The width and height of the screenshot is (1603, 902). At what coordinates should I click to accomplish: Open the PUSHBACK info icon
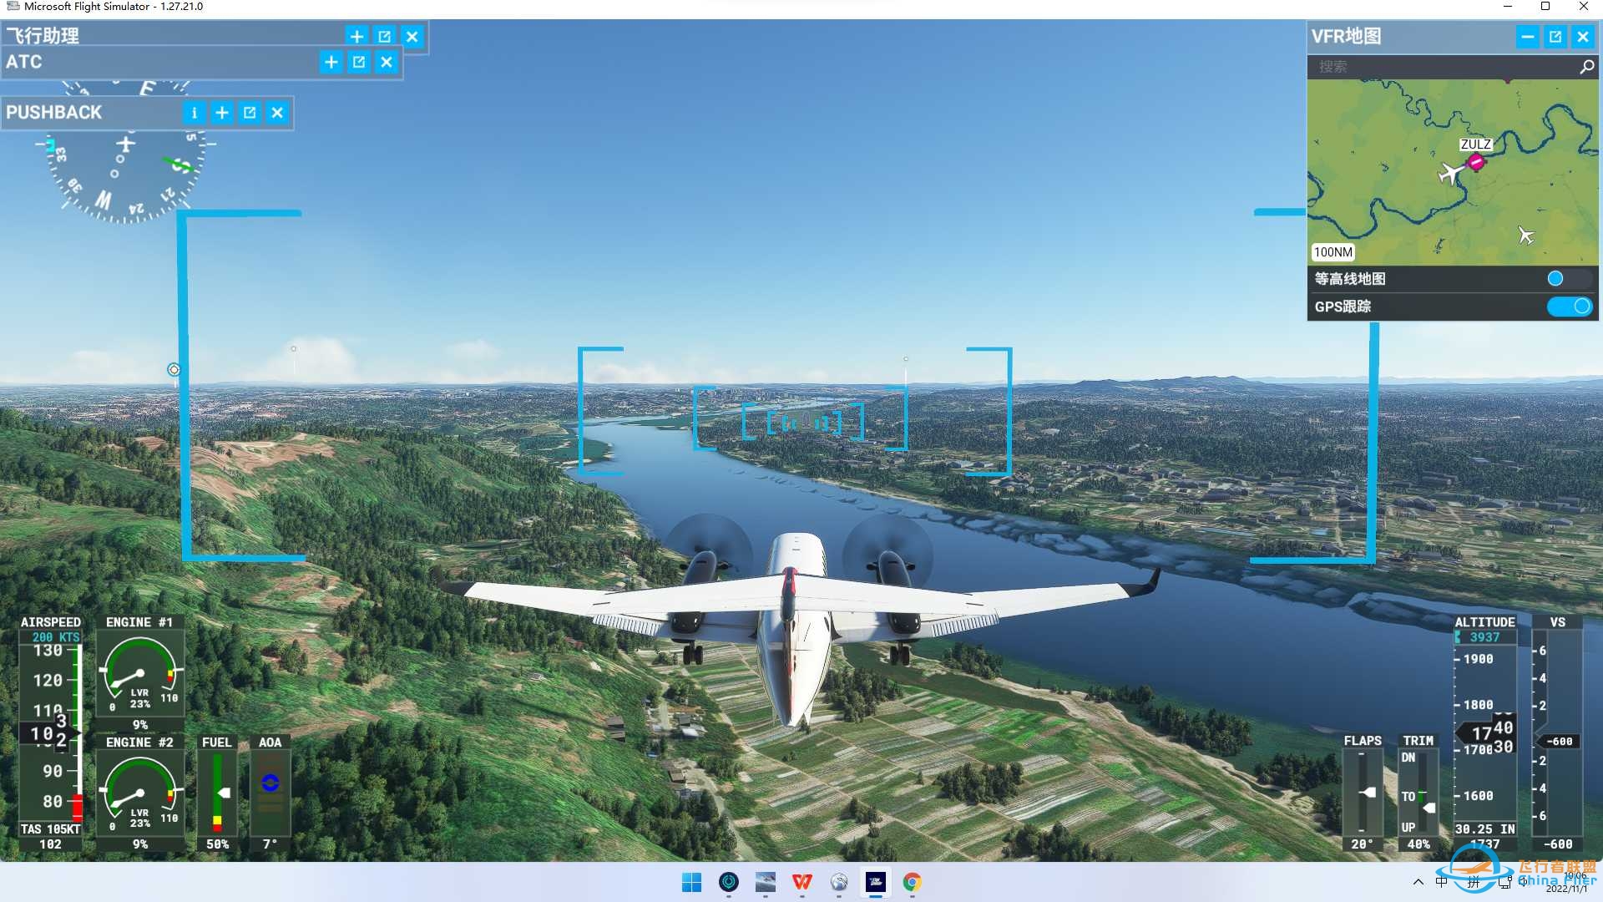[x=195, y=113]
